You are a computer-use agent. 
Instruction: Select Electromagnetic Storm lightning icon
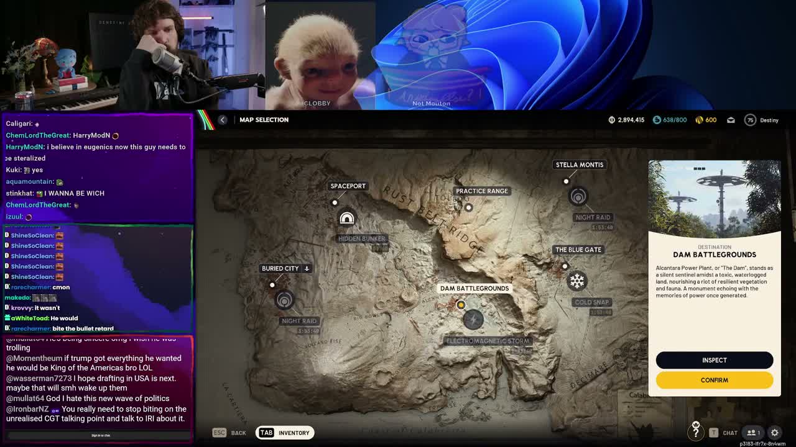pyautogui.click(x=473, y=320)
